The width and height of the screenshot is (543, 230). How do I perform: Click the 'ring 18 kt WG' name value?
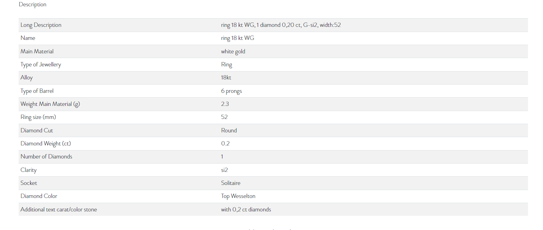(237, 38)
